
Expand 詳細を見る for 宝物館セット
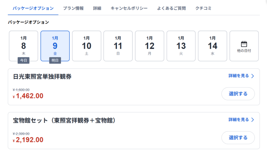click(x=239, y=120)
